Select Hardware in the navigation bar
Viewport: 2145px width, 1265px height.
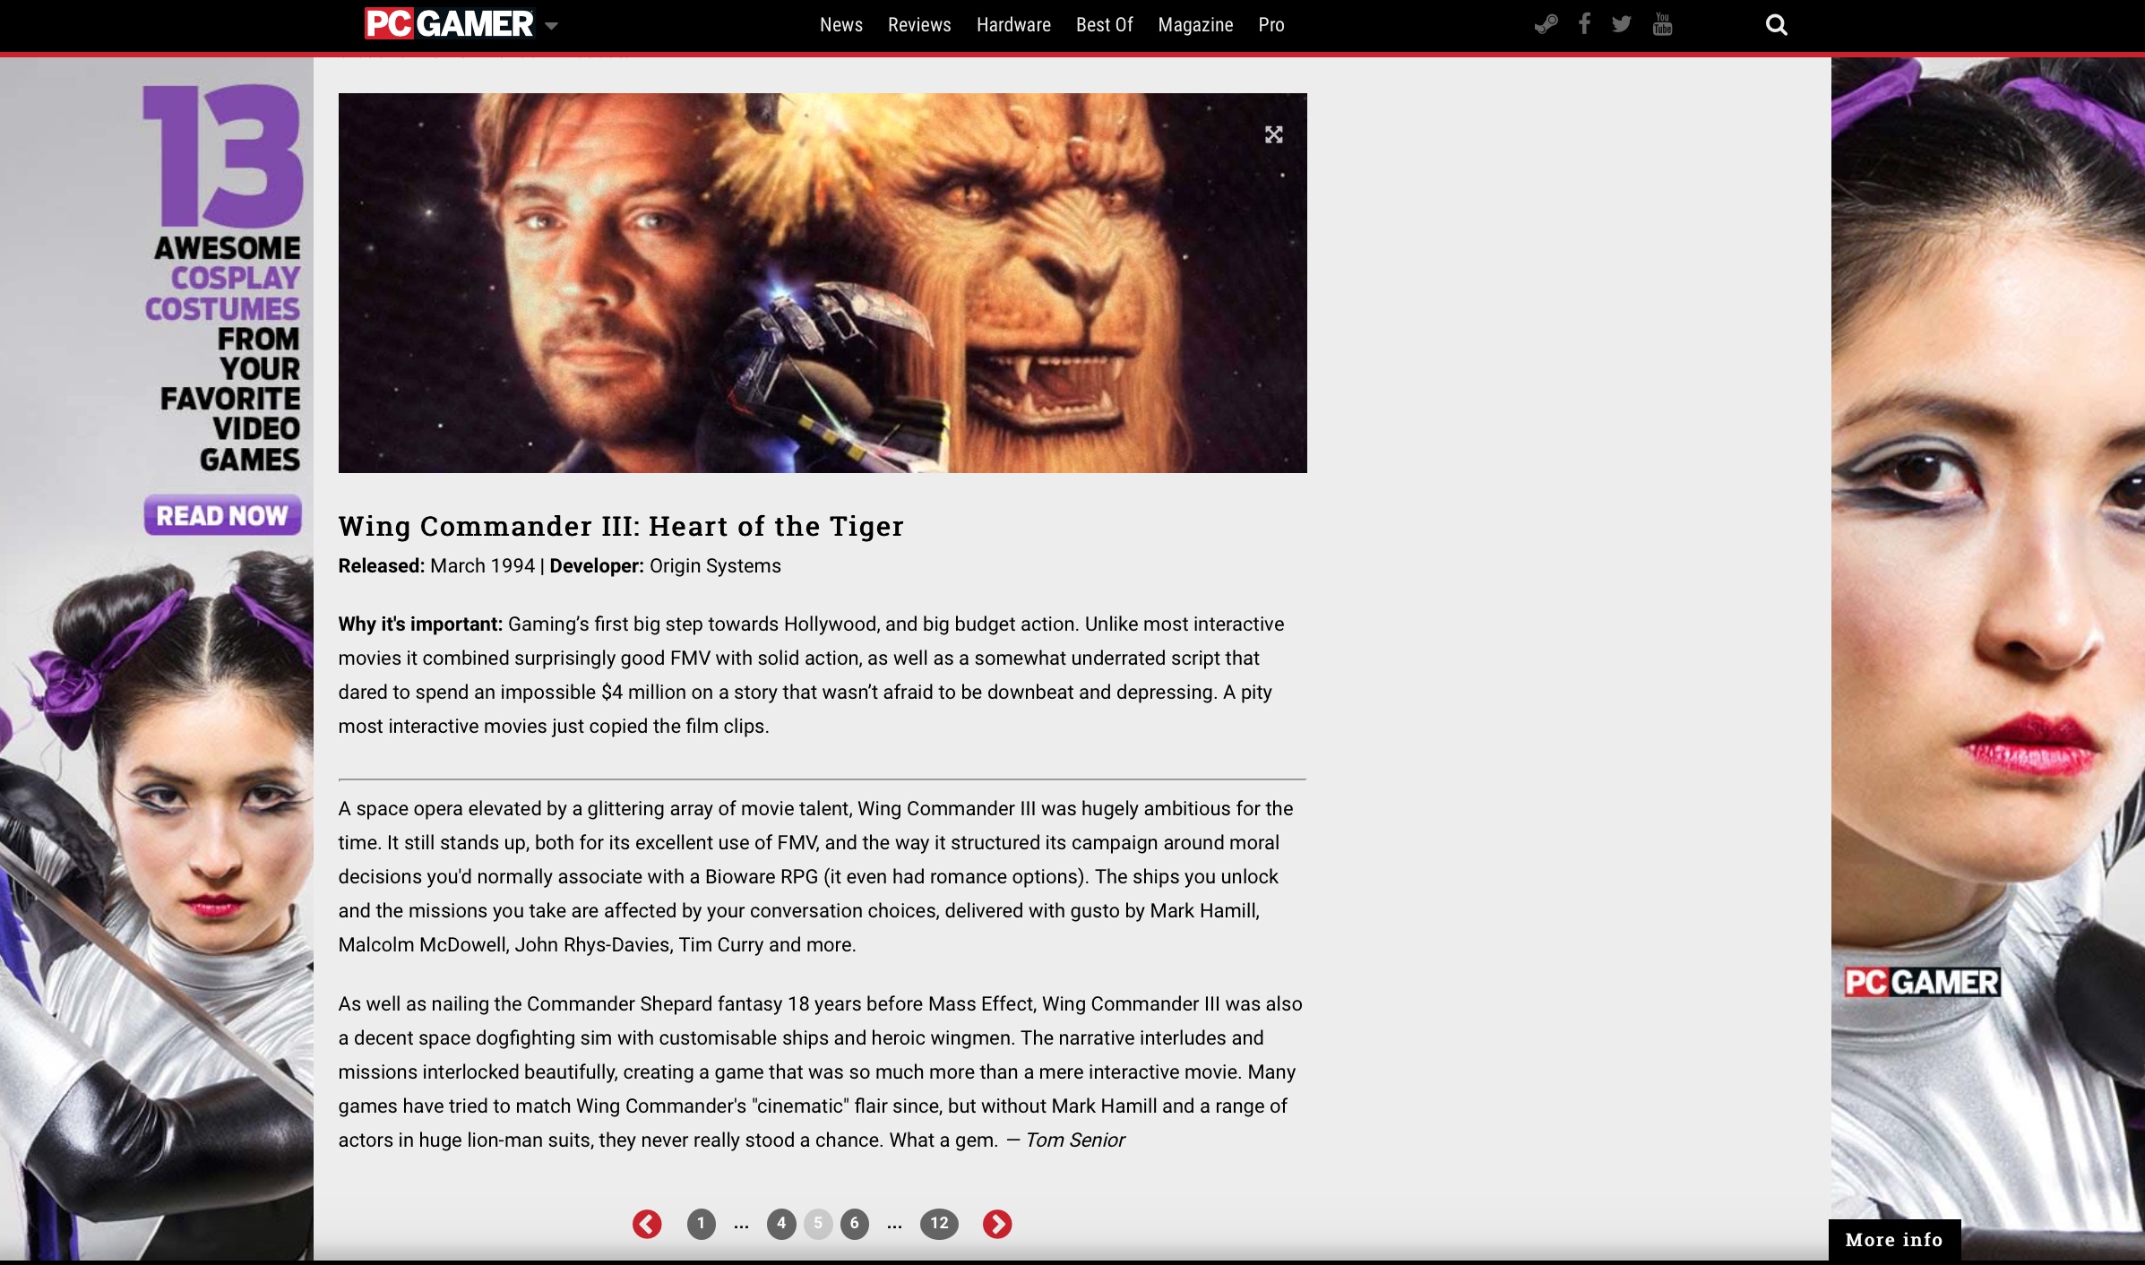(1013, 25)
